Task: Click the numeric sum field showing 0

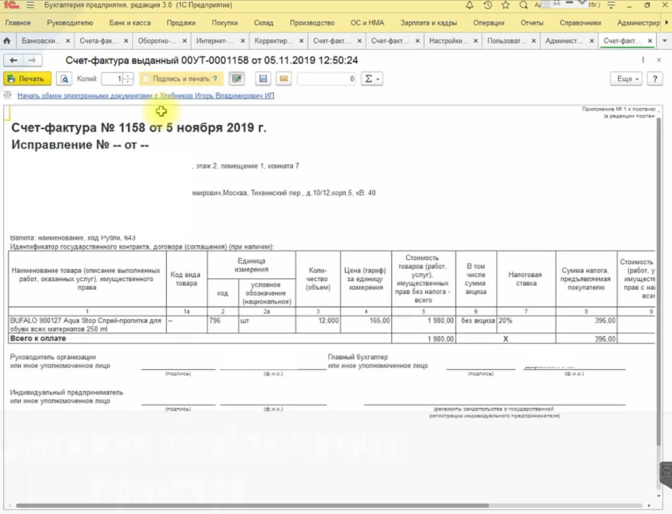Action: (326, 79)
